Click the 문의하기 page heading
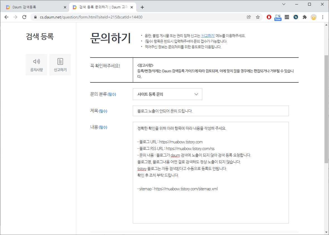This screenshot has width=329, height=235. tap(111, 38)
